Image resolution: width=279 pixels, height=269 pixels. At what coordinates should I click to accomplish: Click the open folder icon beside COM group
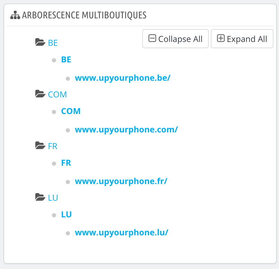[40, 94]
